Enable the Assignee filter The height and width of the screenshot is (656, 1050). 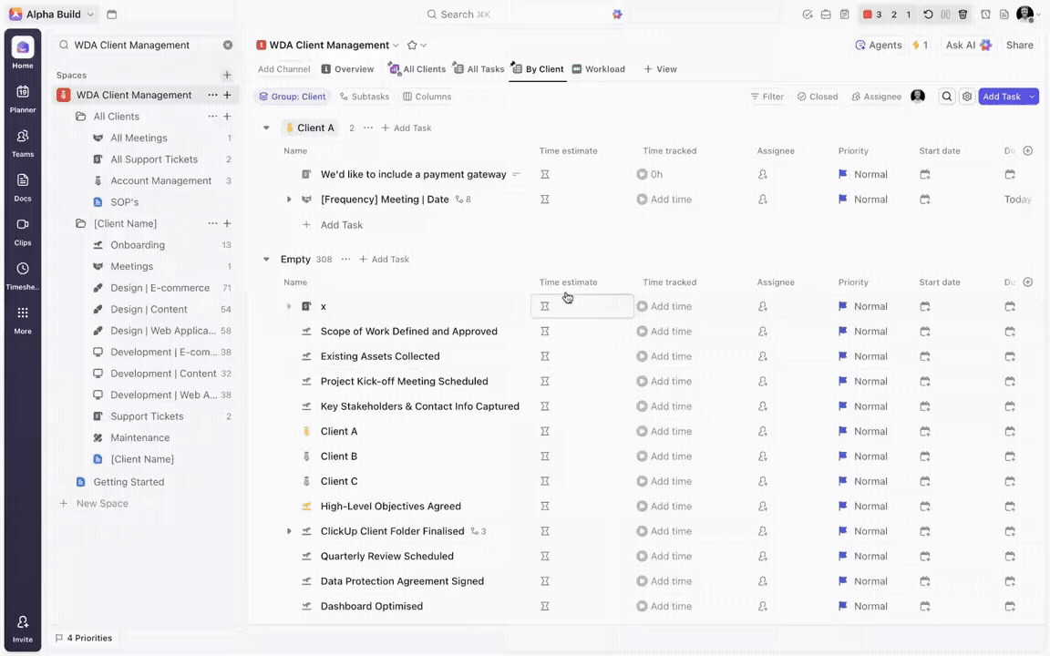click(876, 97)
